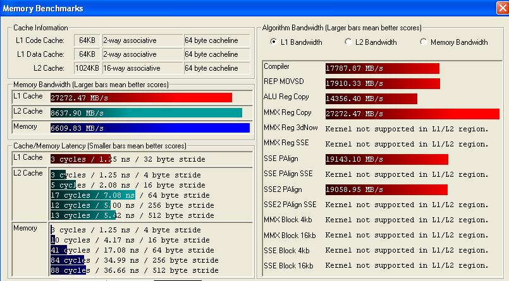
Task: Click the MMX Reg SSE label
Action: [x=286, y=143]
